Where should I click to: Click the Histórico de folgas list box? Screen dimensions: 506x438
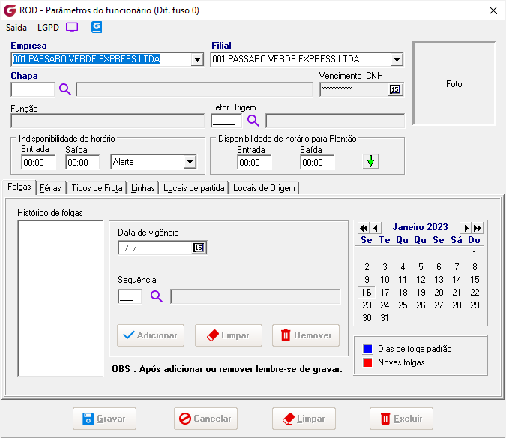61,298
